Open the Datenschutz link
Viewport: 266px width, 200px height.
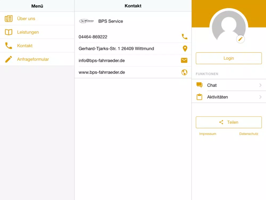[x=249, y=134]
